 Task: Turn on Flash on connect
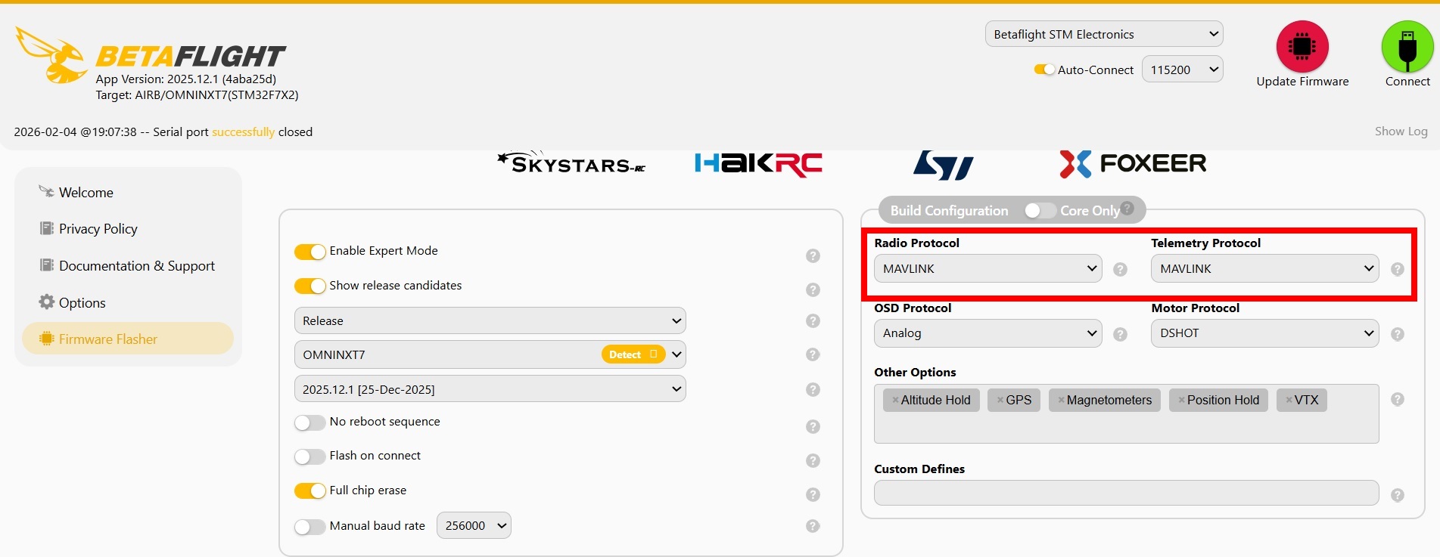pos(310,456)
